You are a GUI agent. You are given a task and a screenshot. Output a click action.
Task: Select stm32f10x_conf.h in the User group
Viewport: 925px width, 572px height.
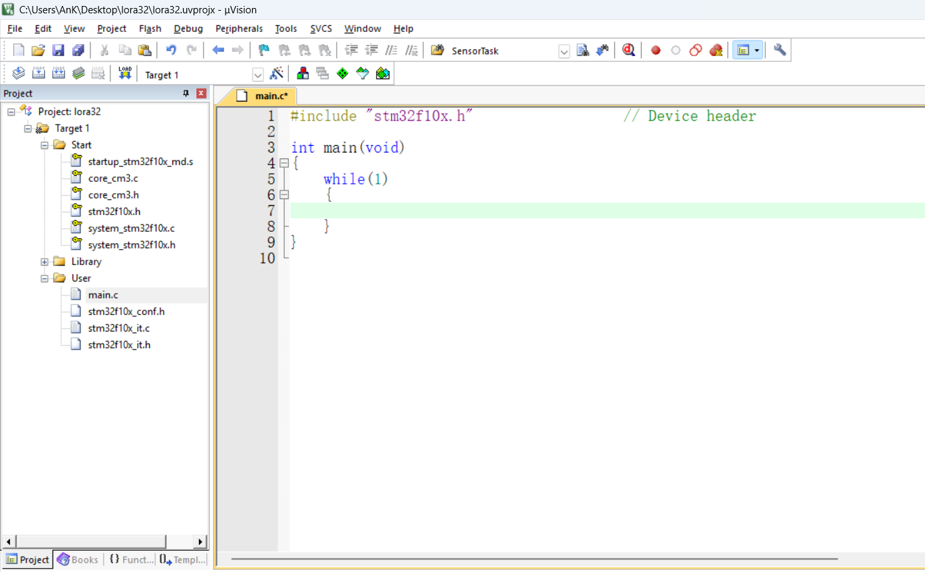[126, 312]
